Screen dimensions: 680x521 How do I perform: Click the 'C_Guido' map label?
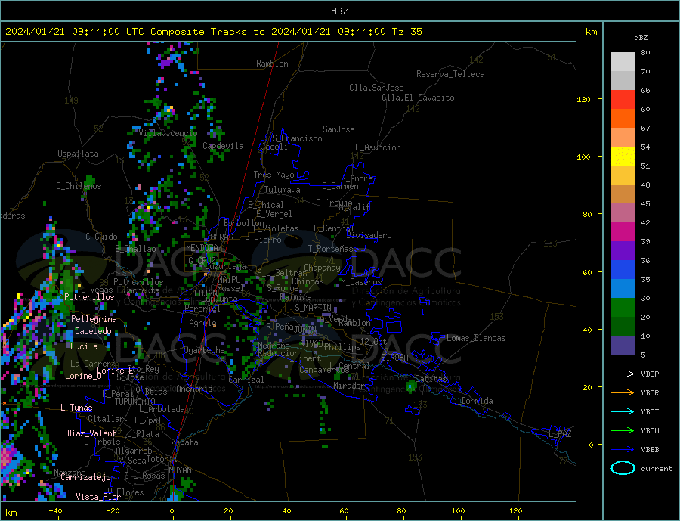click(x=101, y=237)
